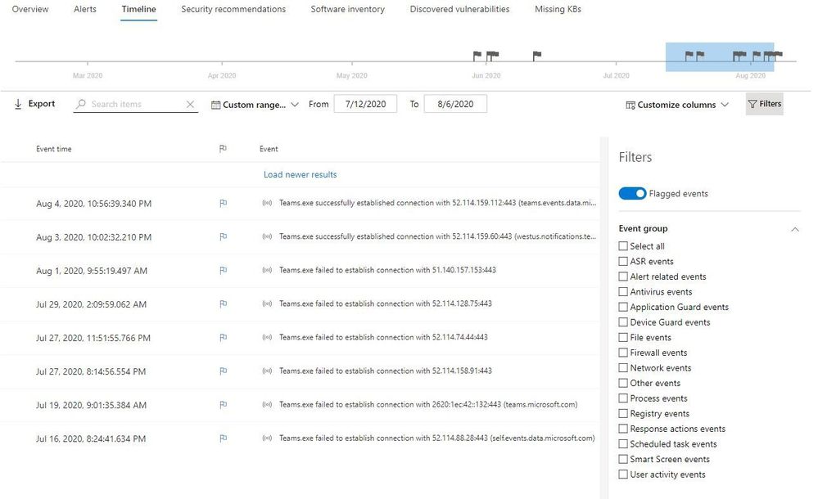This screenshot has width=818, height=499.
Task: Check ASR events filter
Action: [623, 261]
